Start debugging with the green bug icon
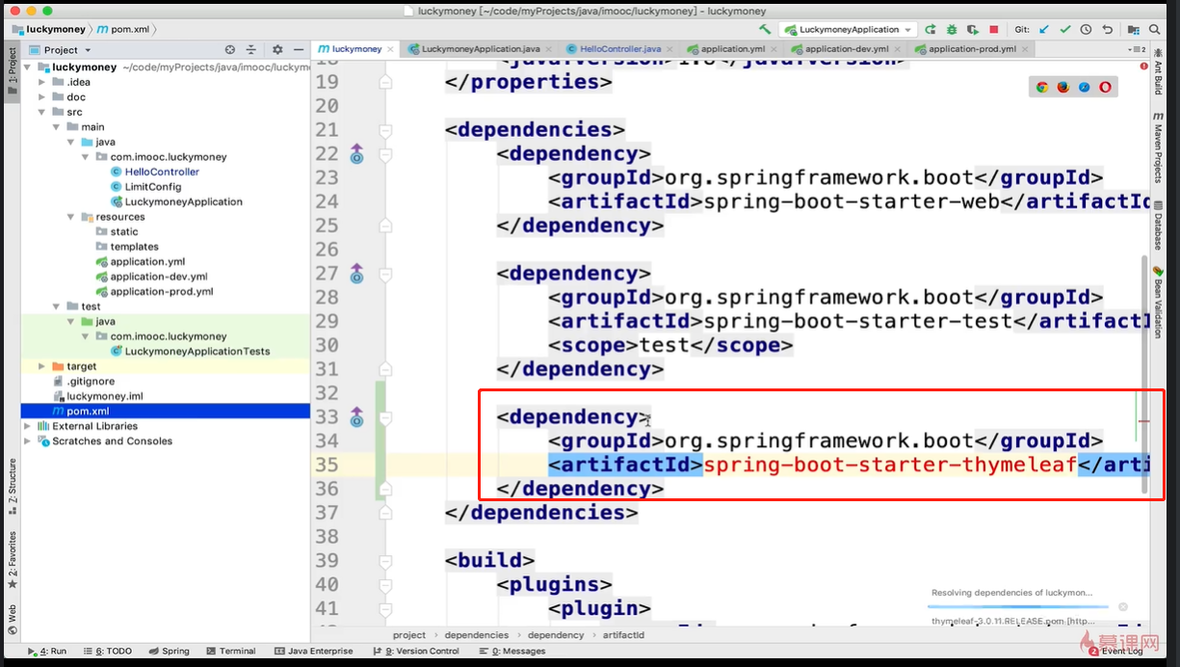The height and width of the screenshot is (667, 1180). pyautogui.click(x=953, y=30)
